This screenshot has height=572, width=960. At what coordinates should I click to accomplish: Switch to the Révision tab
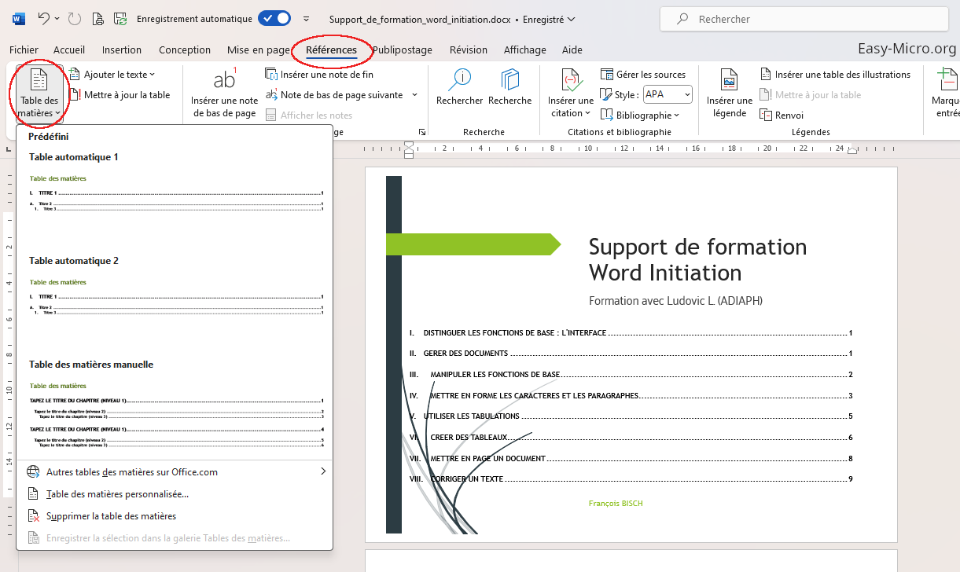point(469,49)
